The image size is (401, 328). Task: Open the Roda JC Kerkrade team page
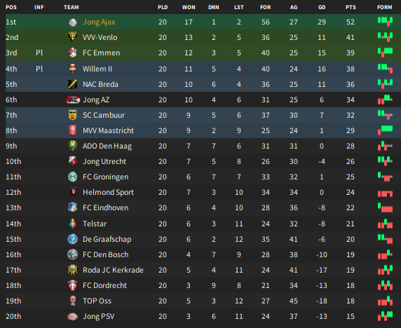click(x=113, y=270)
